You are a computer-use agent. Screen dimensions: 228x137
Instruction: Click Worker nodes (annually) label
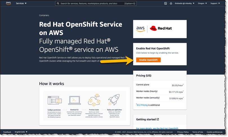tap(148, 98)
